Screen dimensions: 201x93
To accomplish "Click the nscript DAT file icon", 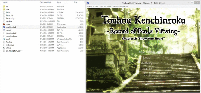I will click(x=4, y=30).
